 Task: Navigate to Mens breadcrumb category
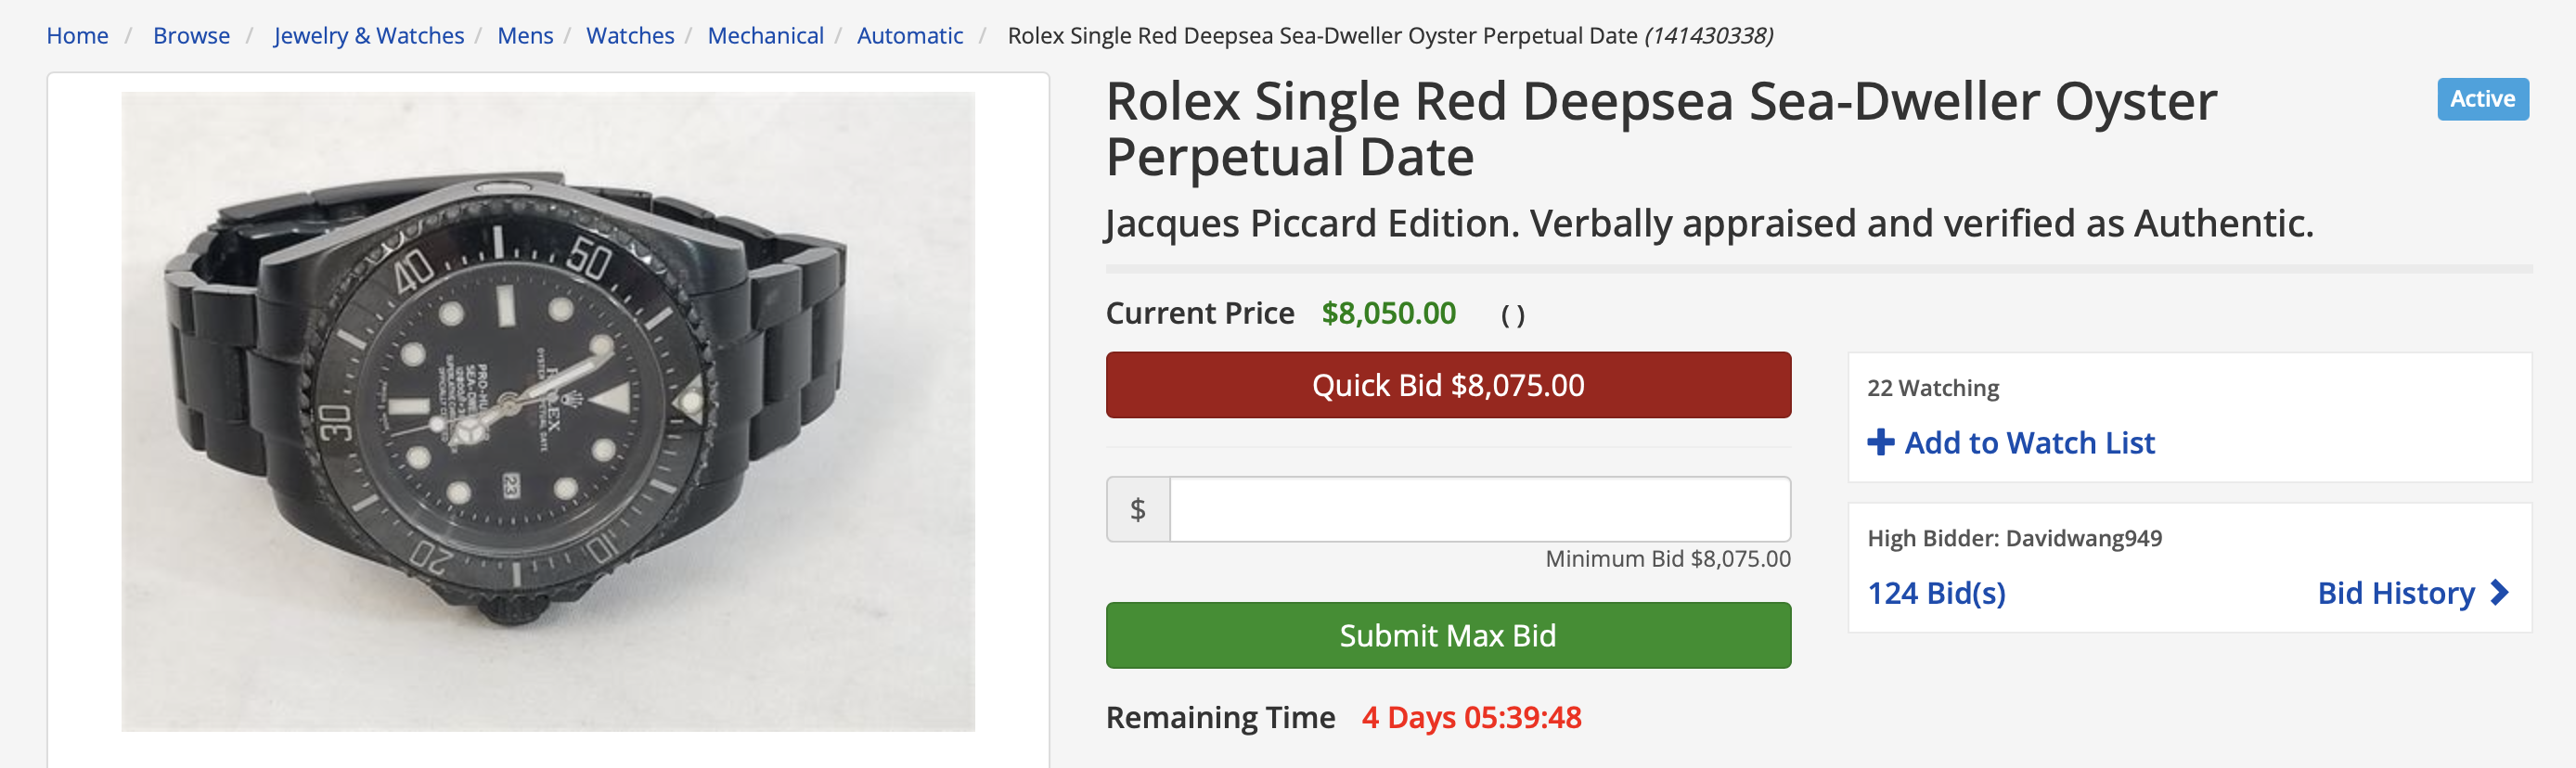(x=525, y=36)
